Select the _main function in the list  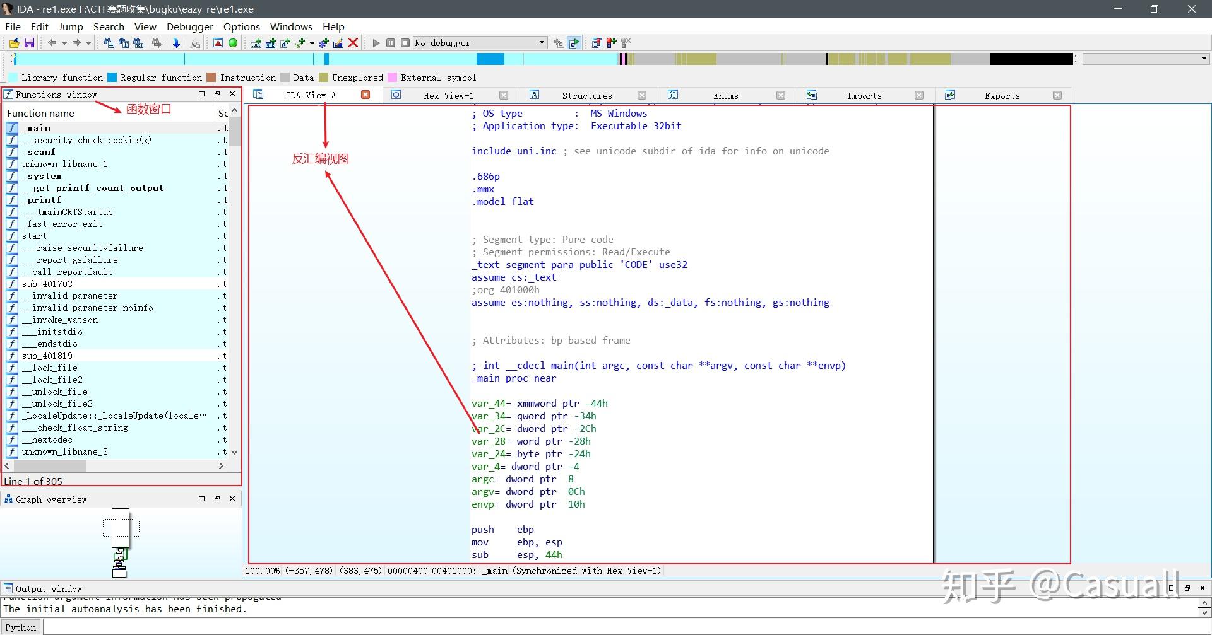point(117,128)
